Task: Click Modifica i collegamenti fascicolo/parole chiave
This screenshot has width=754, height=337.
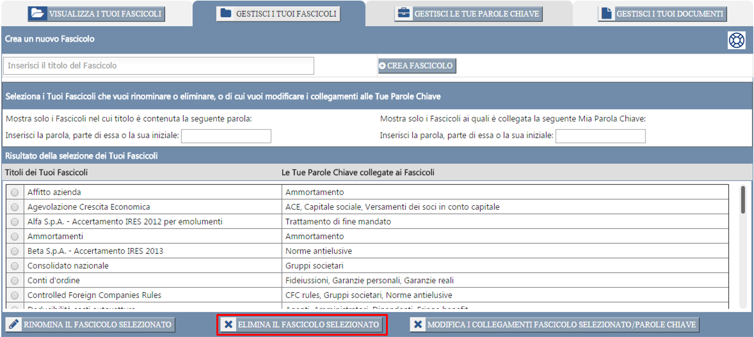Action: (x=554, y=325)
